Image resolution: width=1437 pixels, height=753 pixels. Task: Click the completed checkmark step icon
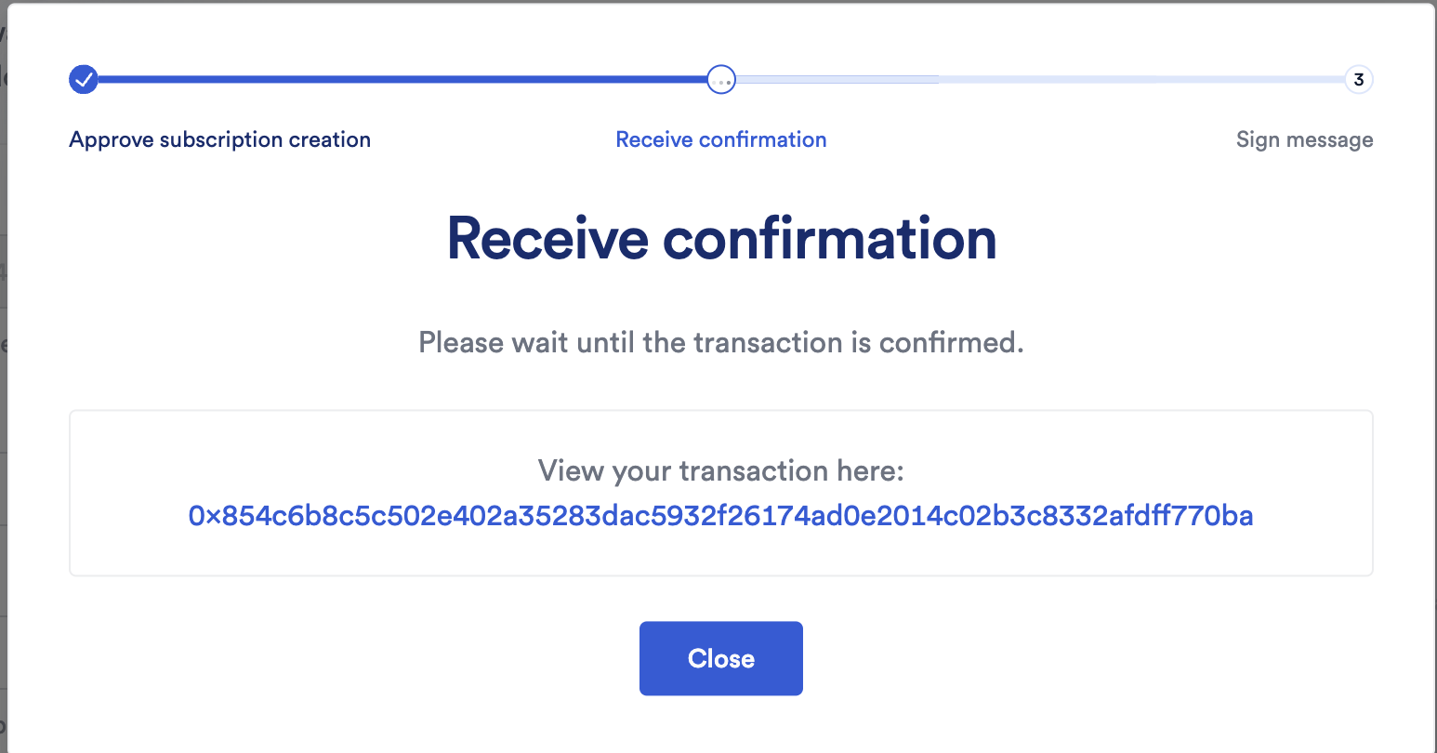[84, 80]
